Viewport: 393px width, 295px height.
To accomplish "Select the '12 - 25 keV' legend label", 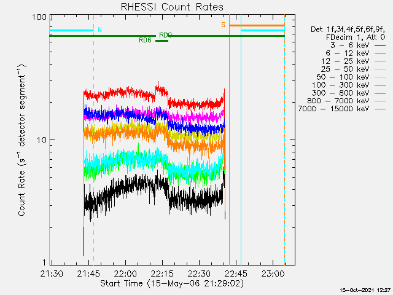I will (x=345, y=61).
